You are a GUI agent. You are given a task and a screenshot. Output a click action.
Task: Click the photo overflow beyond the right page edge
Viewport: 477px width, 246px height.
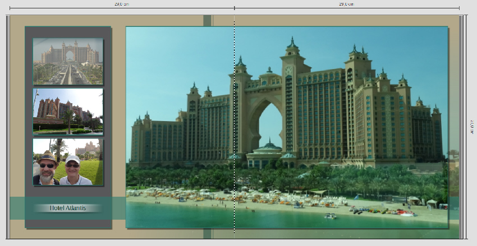pyautogui.click(x=453, y=179)
